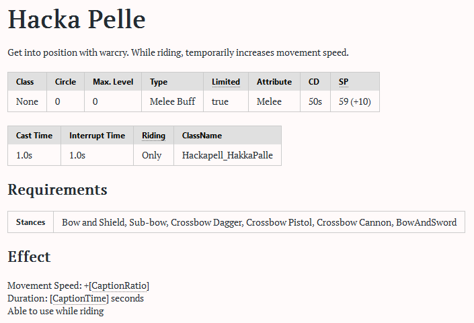Click the Melee Buff type cell
This screenshot has width=474, height=323.
click(172, 102)
